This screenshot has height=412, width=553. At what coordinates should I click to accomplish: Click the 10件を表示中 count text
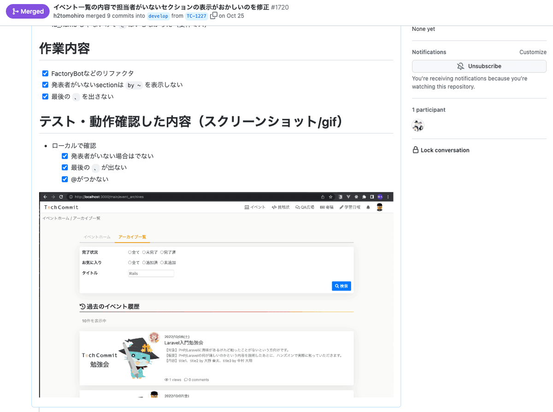click(94, 320)
